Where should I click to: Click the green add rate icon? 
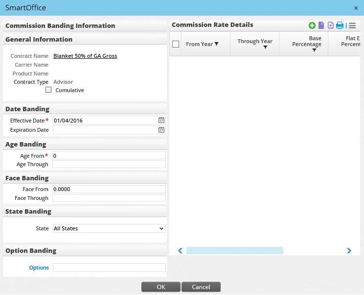click(x=312, y=25)
